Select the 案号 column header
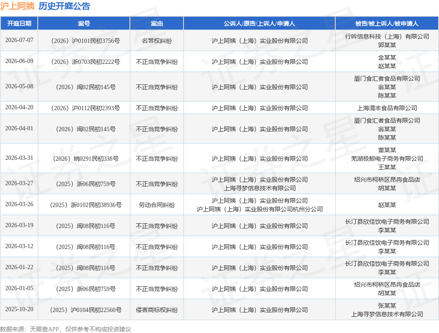Screen dimensions: 439x333 (x=84, y=24)
